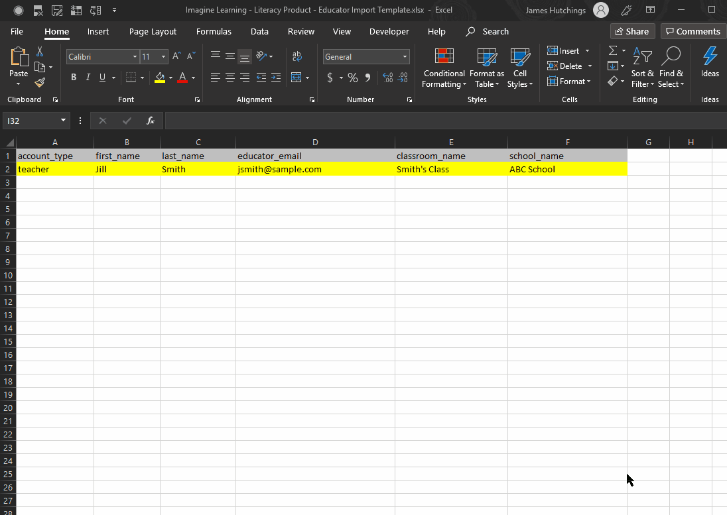Click the Ideas lightning bolt icon
Screen dimensions: 727x515
click(710, 63)
